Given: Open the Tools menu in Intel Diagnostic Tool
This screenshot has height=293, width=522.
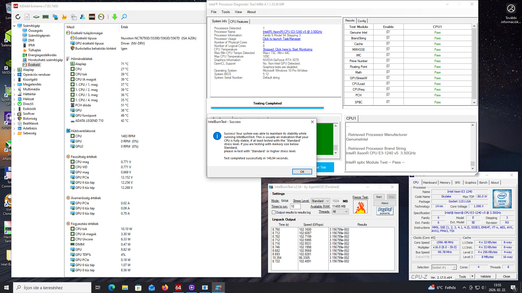Looking at the screenshot, I should [x=225, y=12].
